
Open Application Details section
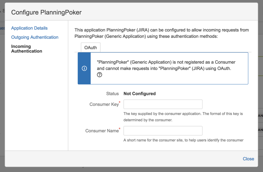pos(29,28)
